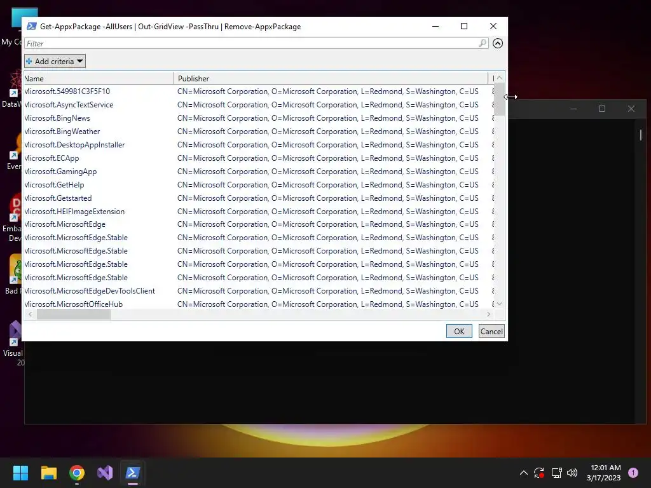Click the vertical scrollbar down arrow
This screenshot has height=488, width=651.
[x=500, y=304]
